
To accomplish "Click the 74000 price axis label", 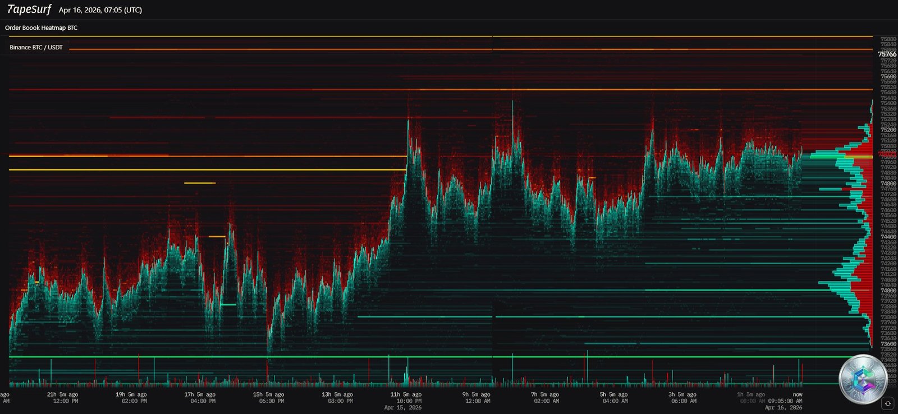I will [888, 291].
